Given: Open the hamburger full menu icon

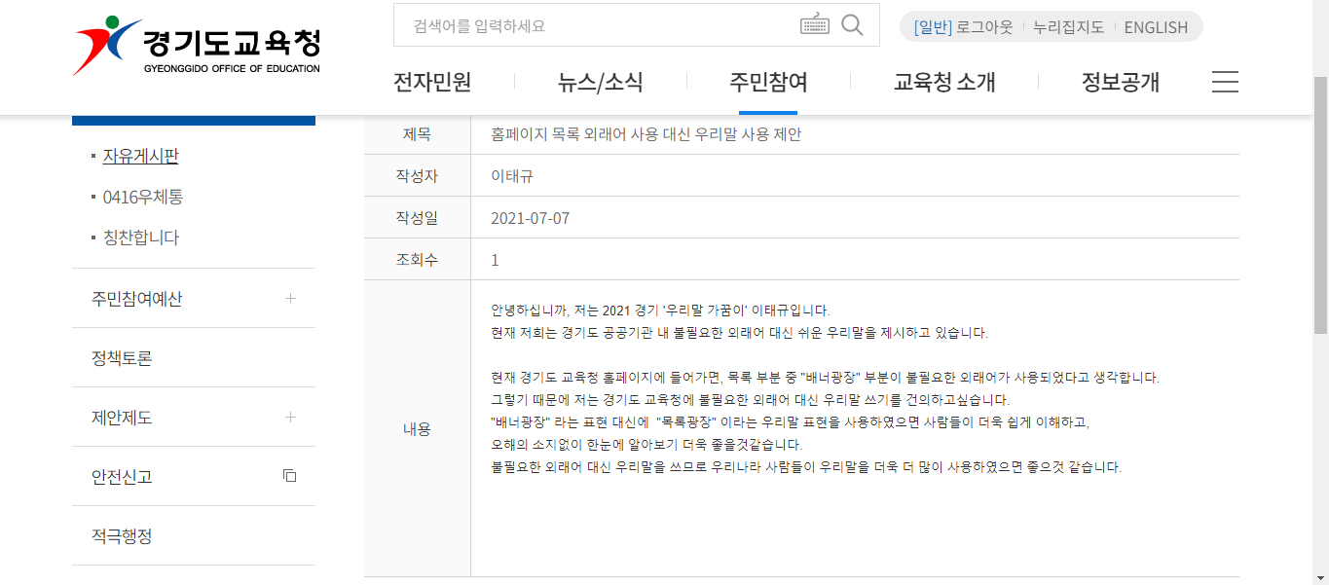Looking at the screenshot, I should click(x=1225, y=82).
